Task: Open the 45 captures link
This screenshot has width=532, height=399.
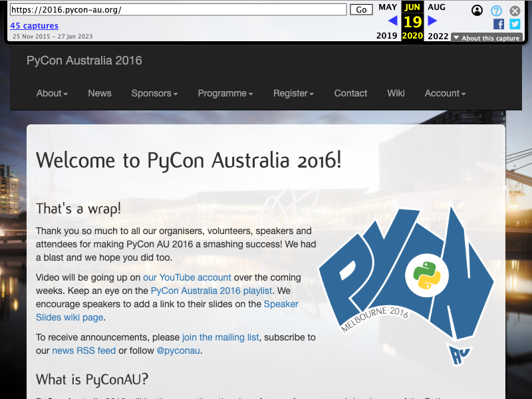Action: point(34,25)
